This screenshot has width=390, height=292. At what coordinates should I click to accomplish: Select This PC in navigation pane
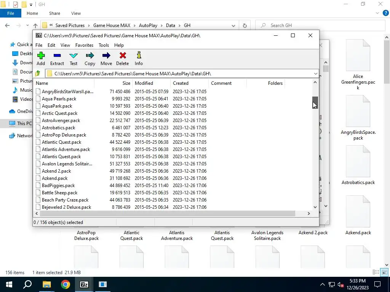pos(21,124)
